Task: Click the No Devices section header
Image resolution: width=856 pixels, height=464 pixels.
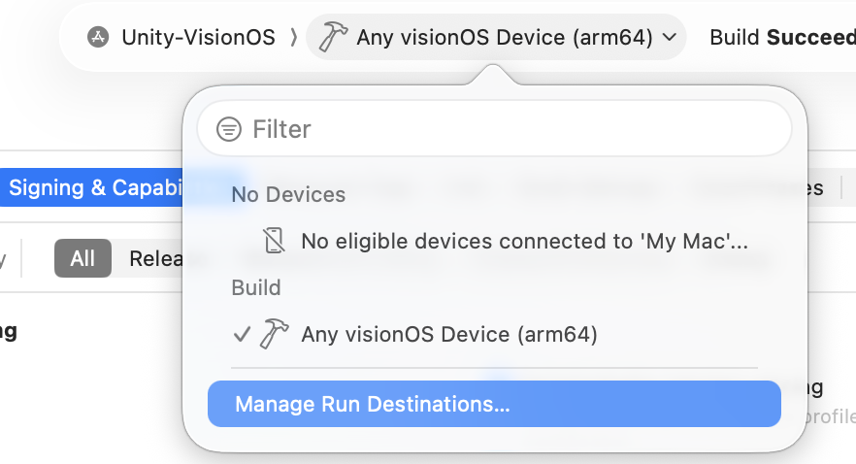Action: tap(288, 194)
